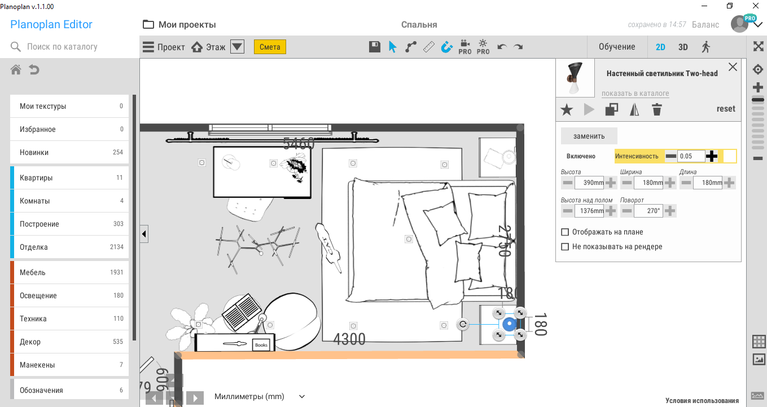This screenshot has height=407, width=767.
Task: Open Мои проекты
Action: click(x=179, y=24)
